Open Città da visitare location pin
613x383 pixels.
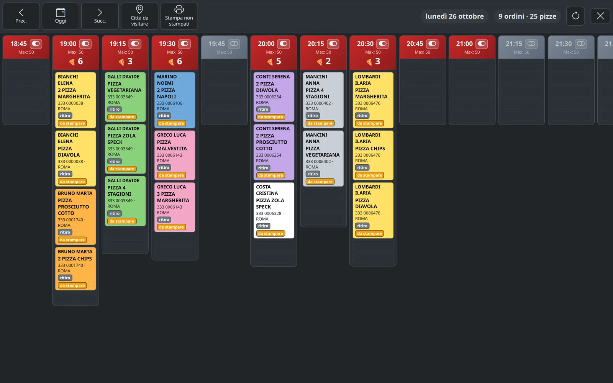139,16
